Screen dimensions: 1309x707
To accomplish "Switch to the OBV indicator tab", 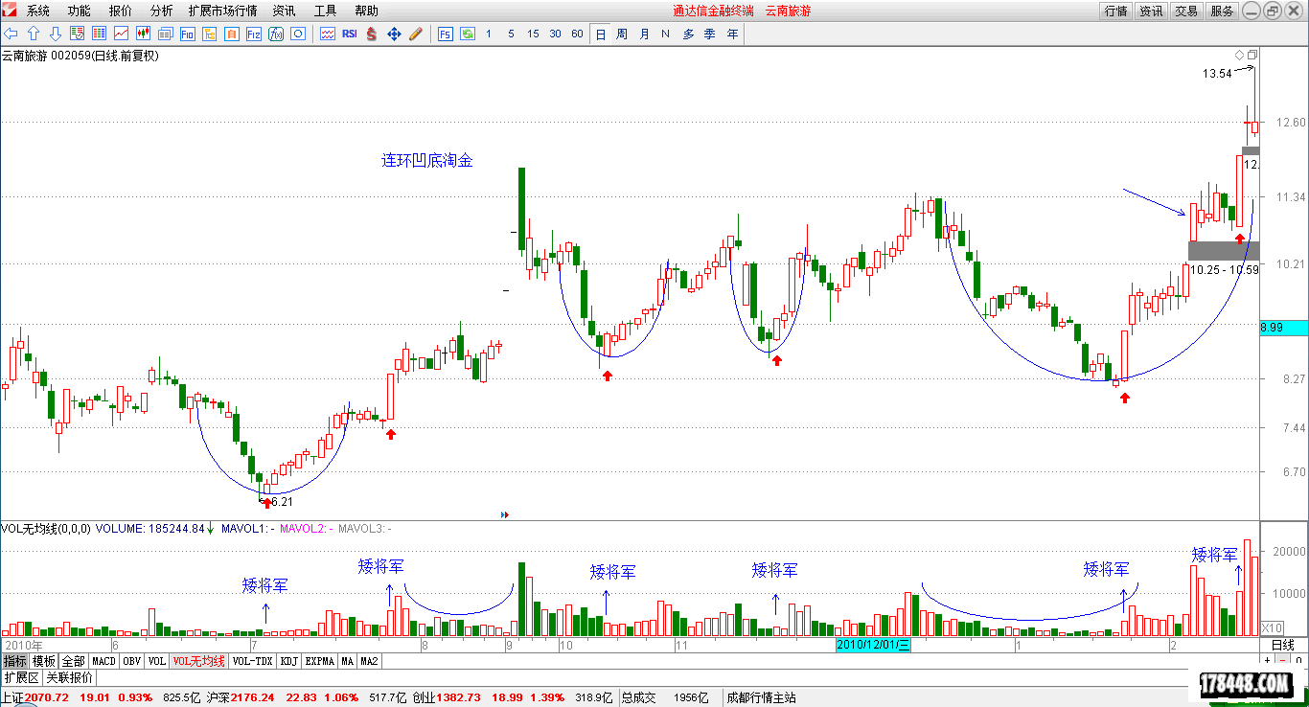I will click(x=132, y=661).
